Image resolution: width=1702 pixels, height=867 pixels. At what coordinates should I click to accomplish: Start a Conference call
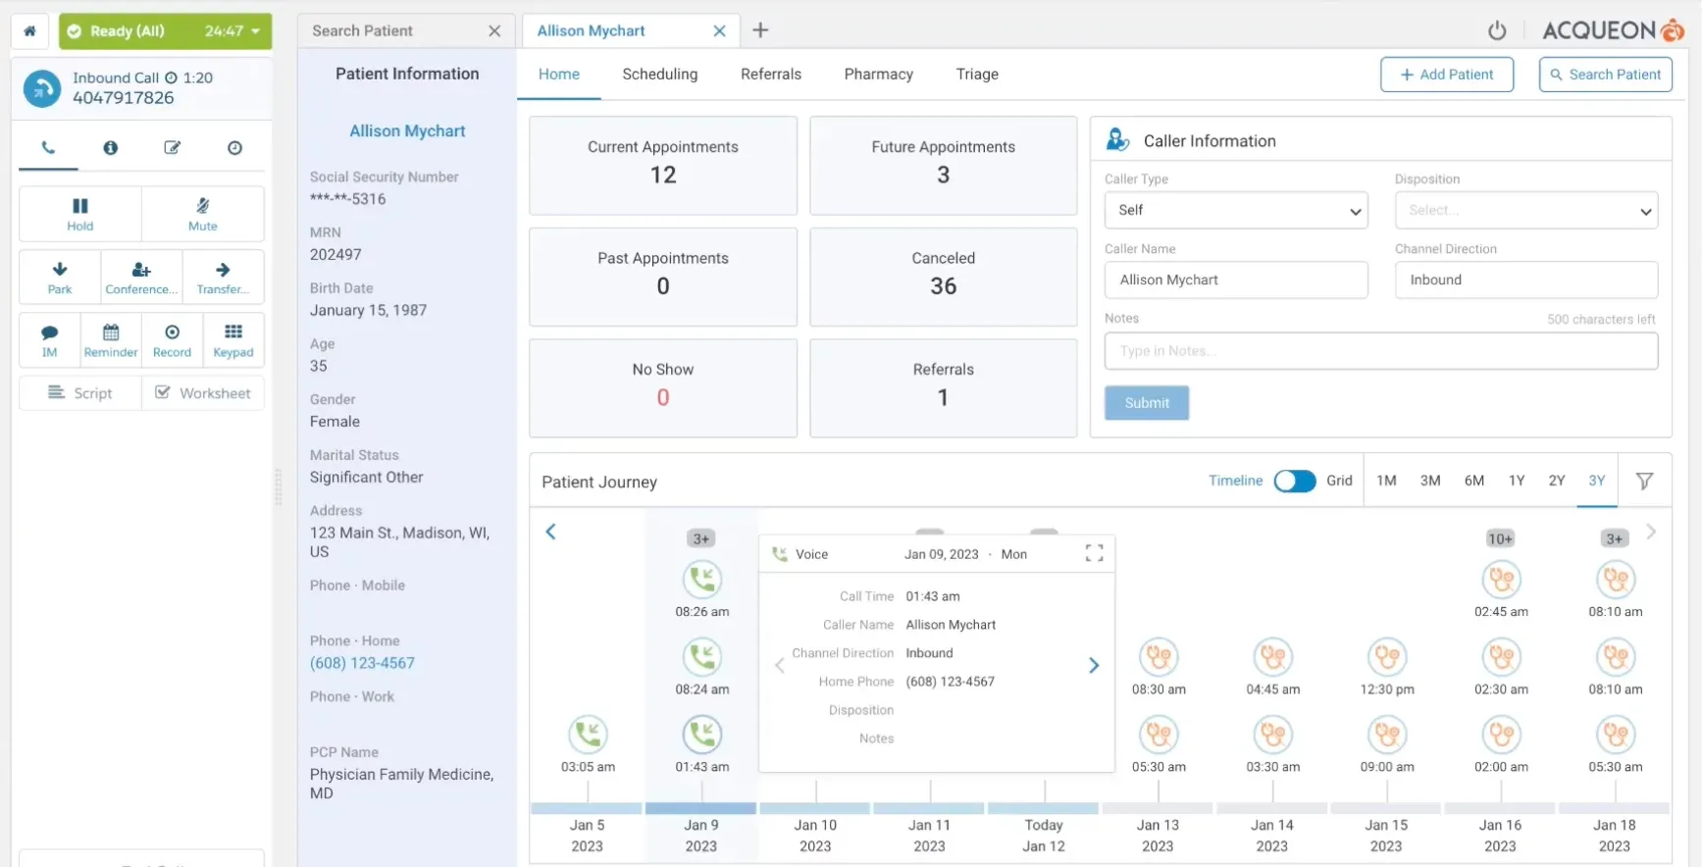tap(141, 278)
